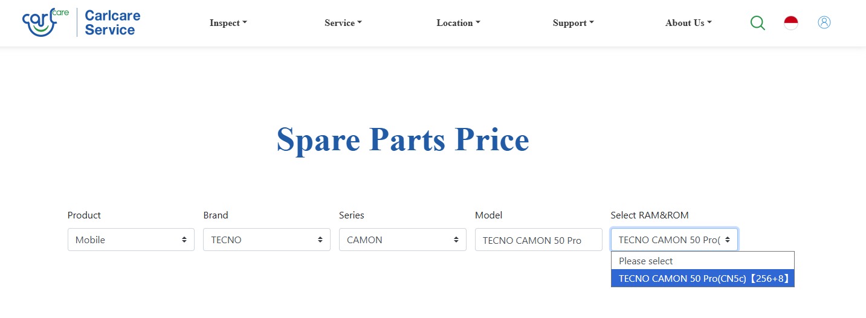Click the Spare Parts Price heading
Viewport: 866px width, 318px height.
[x=402, y=139]
